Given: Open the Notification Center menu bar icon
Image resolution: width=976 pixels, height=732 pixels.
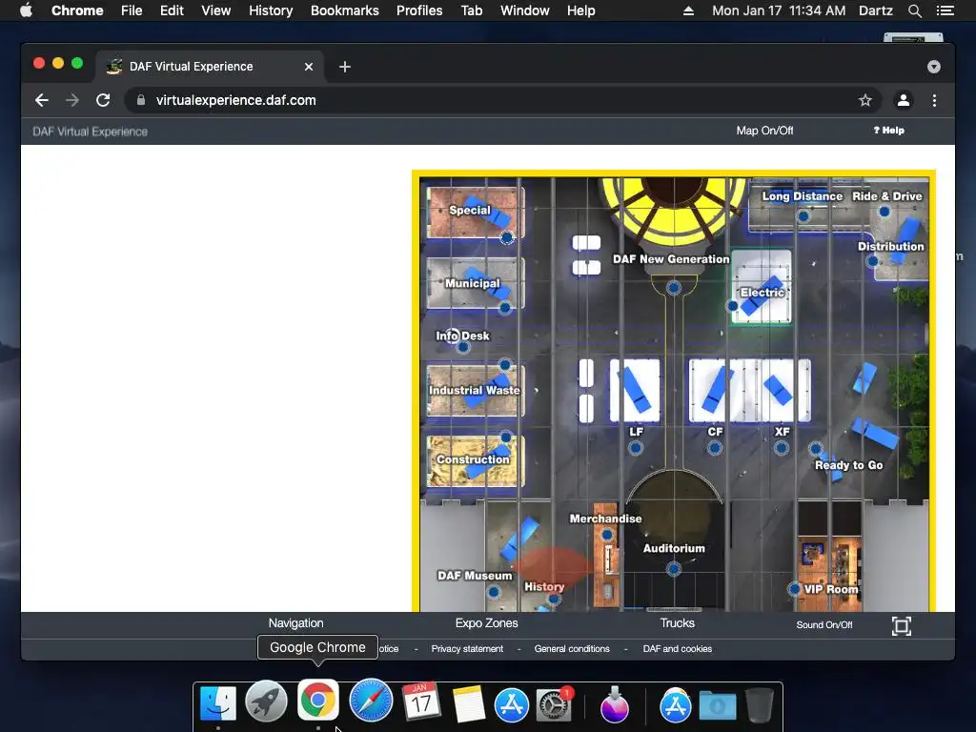Looking at the screenshot, I should [945, 10].
